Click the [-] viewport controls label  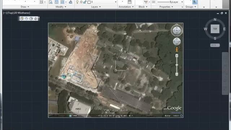5,13
